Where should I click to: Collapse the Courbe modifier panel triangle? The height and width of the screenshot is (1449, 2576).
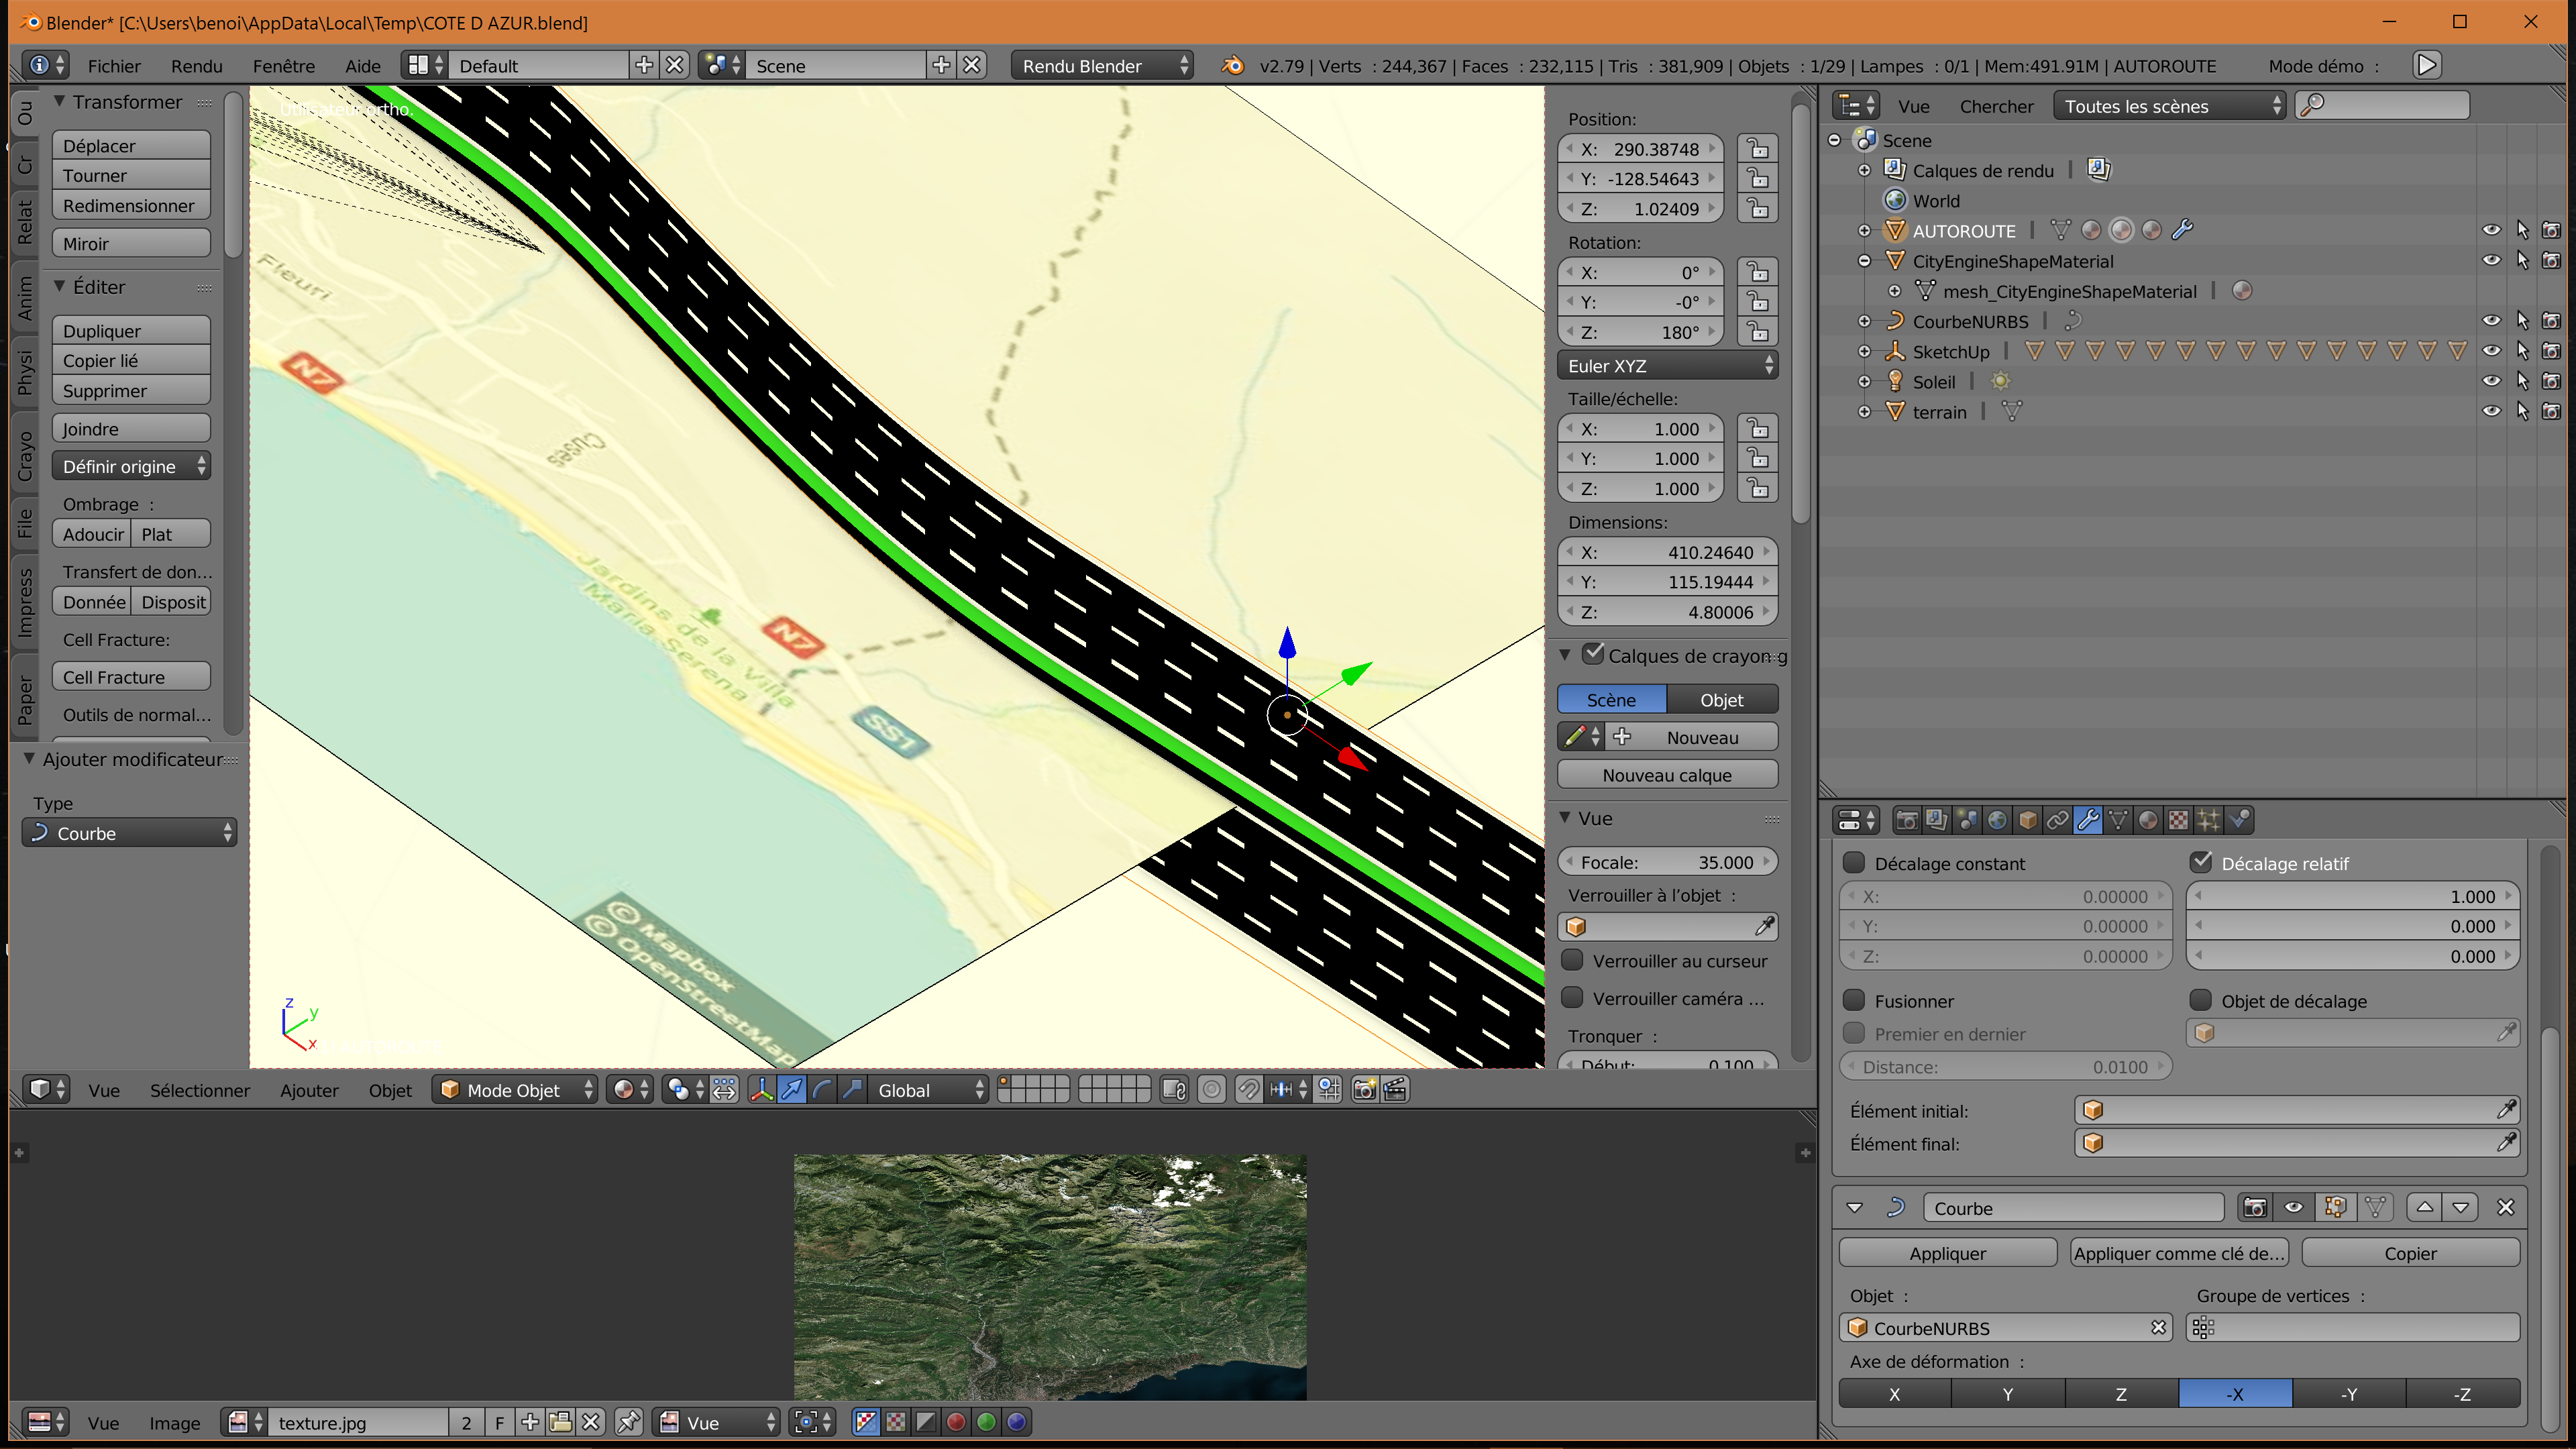coord(1855,1207)
